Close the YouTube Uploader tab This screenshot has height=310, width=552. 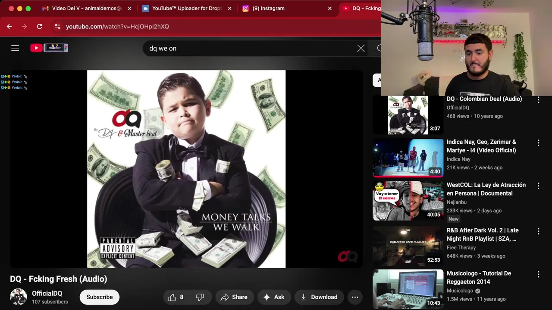(x=229, y=8)
